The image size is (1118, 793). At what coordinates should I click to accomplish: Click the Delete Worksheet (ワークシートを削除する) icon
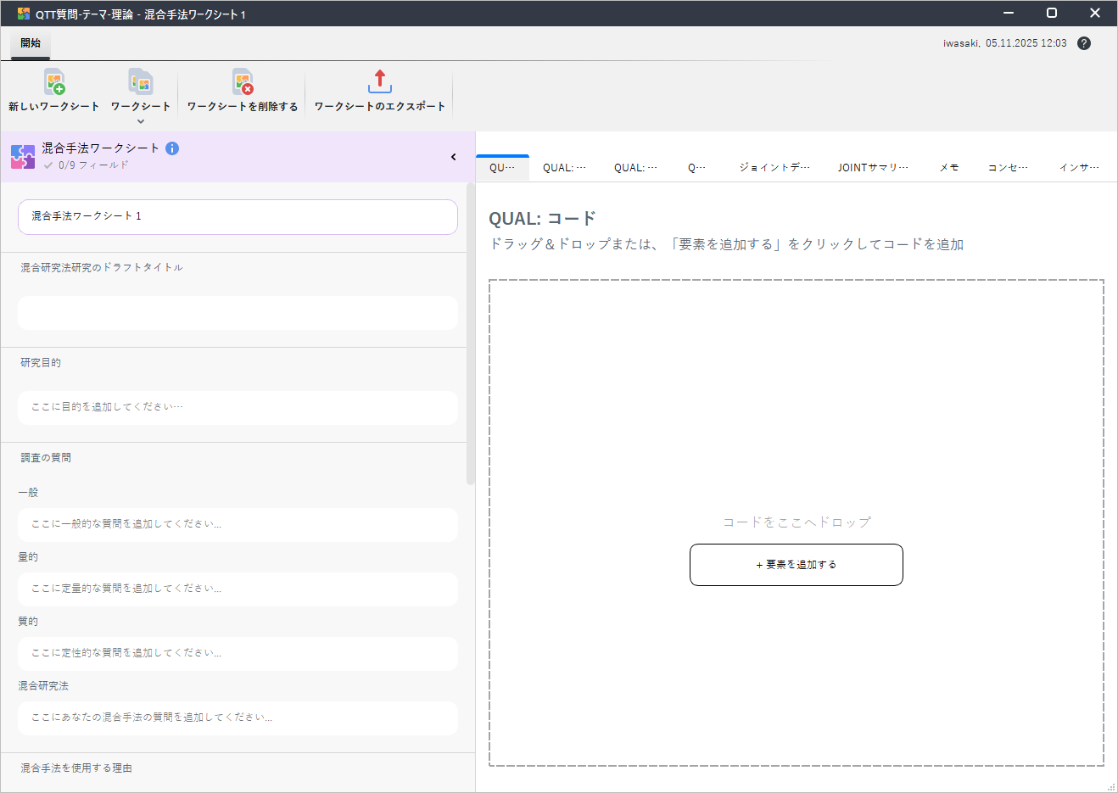243,82
